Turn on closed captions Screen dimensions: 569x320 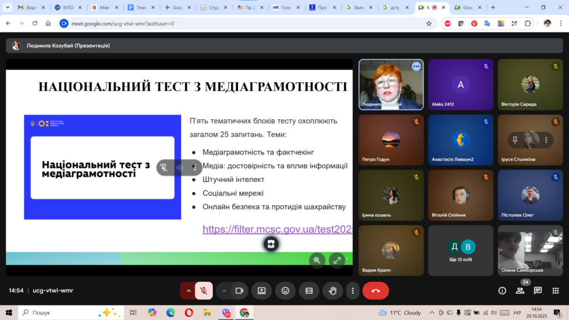coord(309,291)
